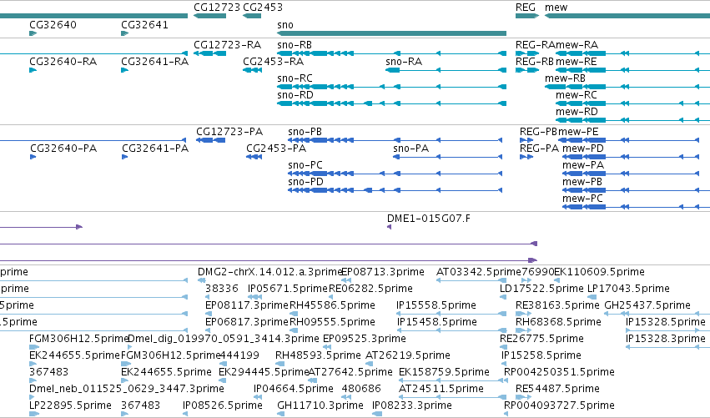Image resolution: width=710 pixels, height=418 pixels.
Task: Click the sno-RB transcript label
Action: pos(295,45)
